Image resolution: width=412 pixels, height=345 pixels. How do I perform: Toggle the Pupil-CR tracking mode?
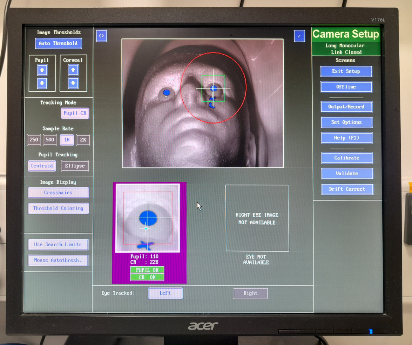(75, 113)
